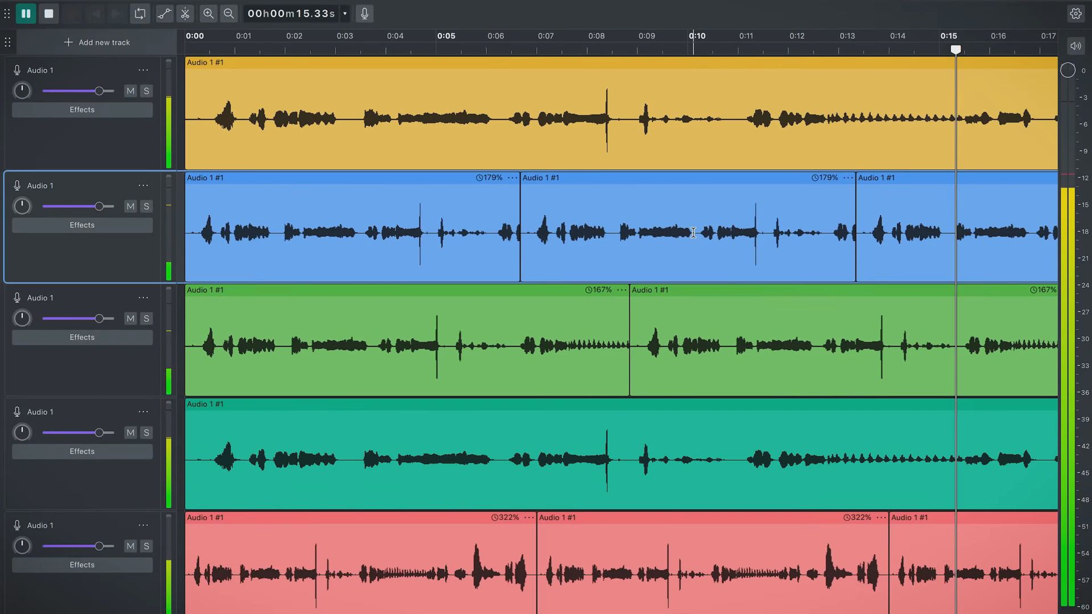1092x614 pixels.
Task: Toggle loop playback icon
Action: tap(140, 14)
